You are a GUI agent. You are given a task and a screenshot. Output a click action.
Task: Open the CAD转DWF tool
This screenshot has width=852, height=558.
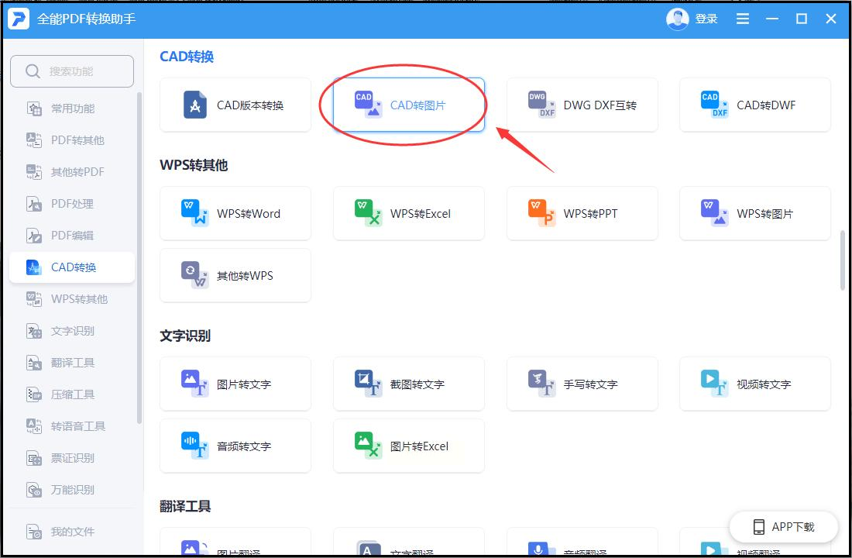coord(754,105)
